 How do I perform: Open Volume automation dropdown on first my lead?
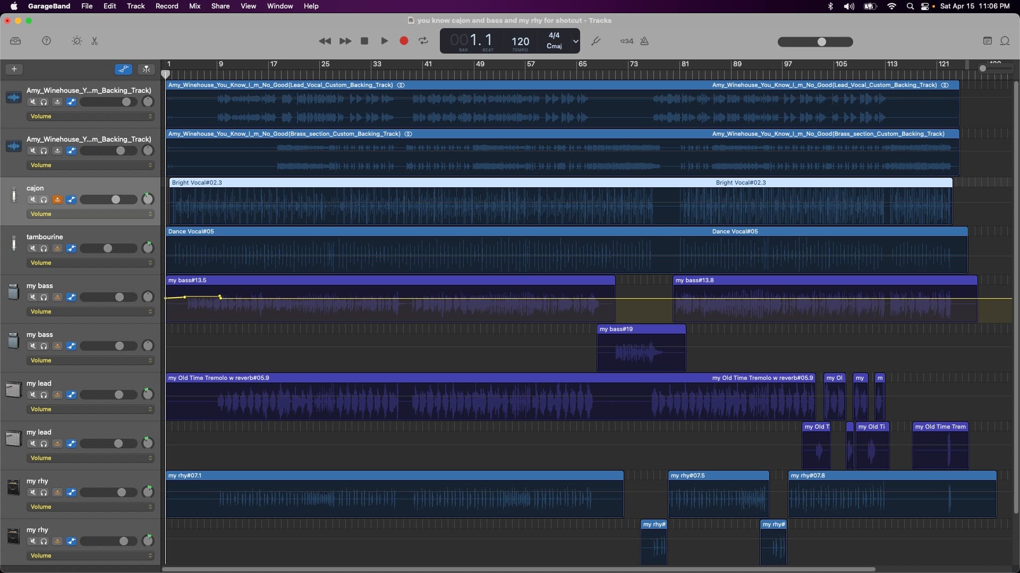90,409
